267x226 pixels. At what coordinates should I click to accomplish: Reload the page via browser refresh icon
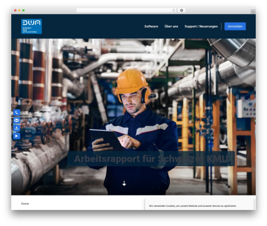174,10
